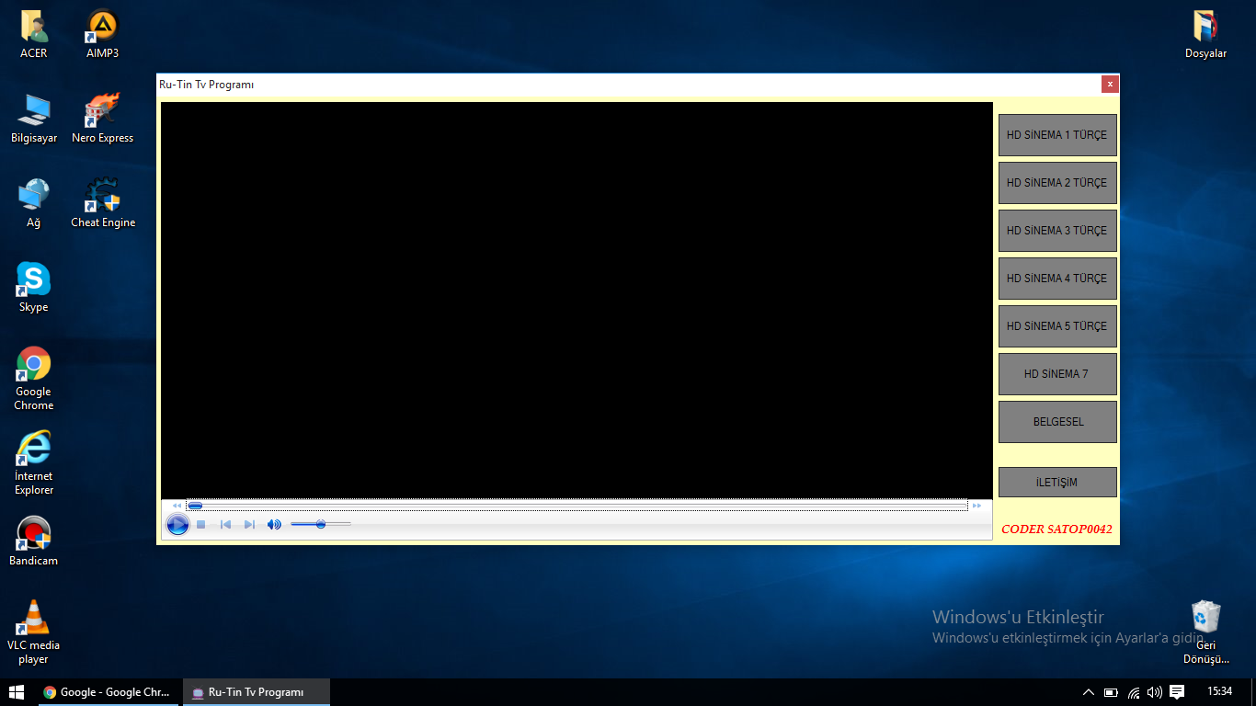Click the video seek bar handle
This screenshot has height=706, width=1256.
tap(195, 506)
